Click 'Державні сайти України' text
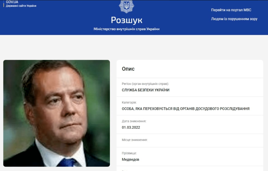Viewport: 268px width, 171px height. point(21,6)
